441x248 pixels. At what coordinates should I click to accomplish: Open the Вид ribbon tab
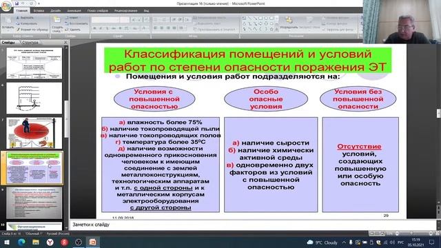coord(146,10)
